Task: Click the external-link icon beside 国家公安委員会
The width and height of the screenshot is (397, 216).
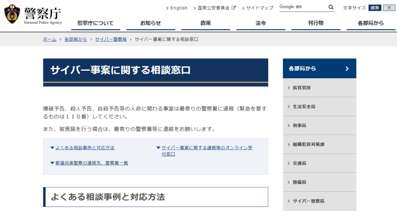Action: click(x=233, y=8)
